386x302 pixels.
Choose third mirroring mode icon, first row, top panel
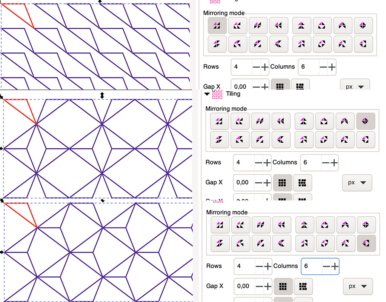(x=258, y=25)
